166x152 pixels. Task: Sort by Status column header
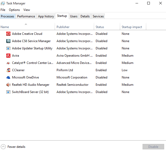tap(100, 27)
